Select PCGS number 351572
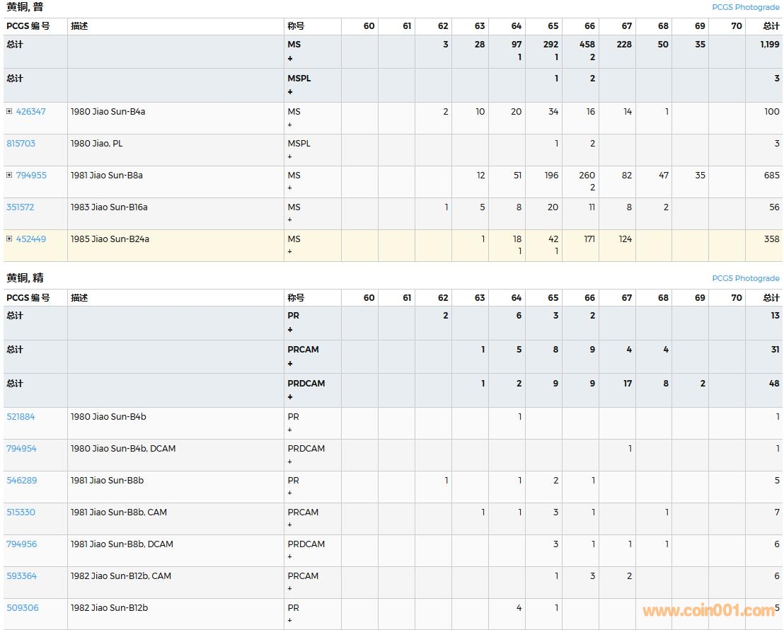This screenshot has height=630, width=784. tap(21, 207)
